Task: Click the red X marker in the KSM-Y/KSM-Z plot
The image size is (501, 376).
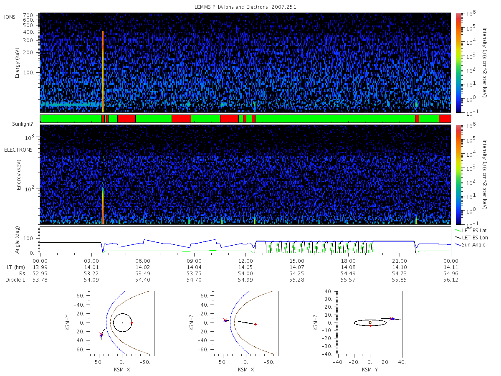Action: (391, 318)
